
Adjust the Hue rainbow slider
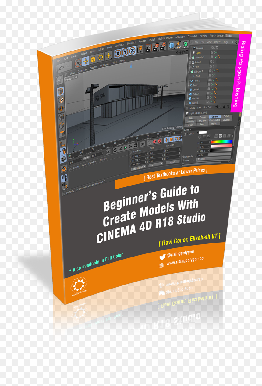(x=222, y=142)
